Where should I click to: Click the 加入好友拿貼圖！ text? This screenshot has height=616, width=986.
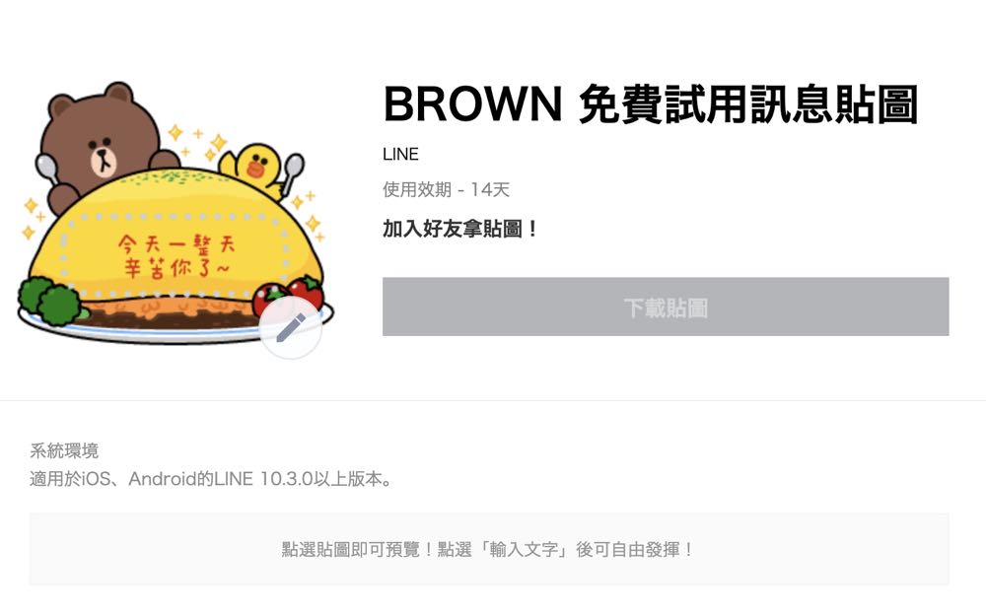(x=459, y=229)
